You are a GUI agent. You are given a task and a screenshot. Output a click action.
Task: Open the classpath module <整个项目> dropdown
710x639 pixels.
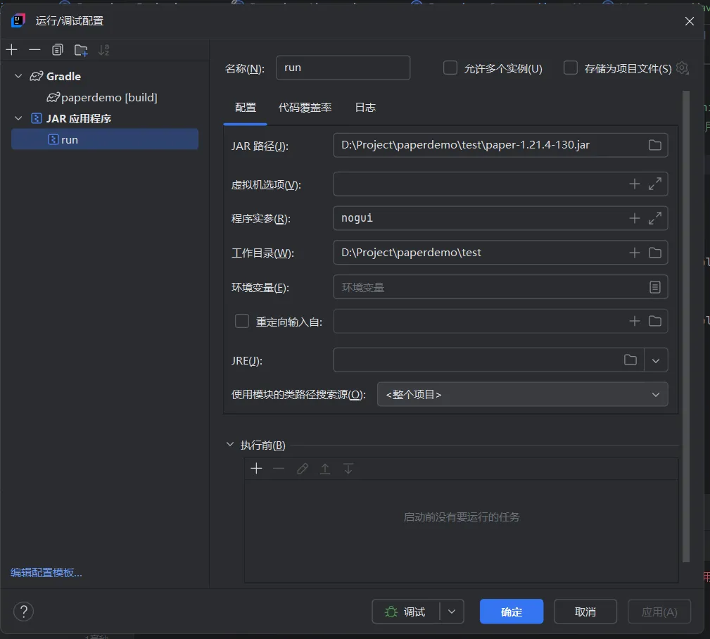(522, 395)
